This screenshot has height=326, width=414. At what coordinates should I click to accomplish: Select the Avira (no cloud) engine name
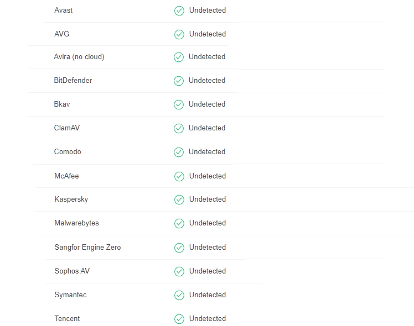(79, 57)
